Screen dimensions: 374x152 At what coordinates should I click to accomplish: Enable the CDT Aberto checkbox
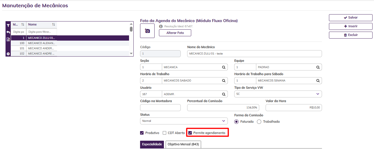click(x=164, y=133)
